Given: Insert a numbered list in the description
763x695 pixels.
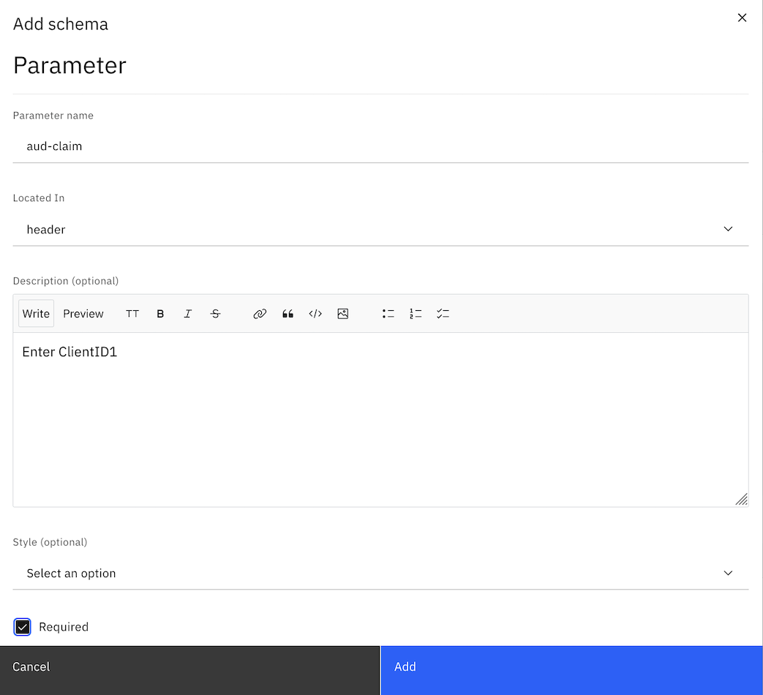Looking at the screenshot, I should coord(416,313).
